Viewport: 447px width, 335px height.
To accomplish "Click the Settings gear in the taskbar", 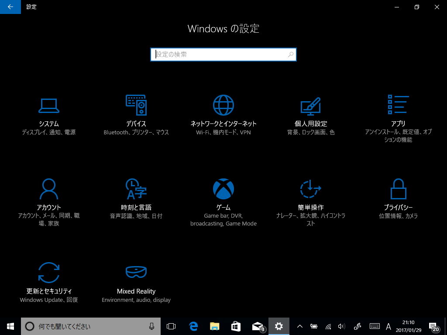I will pyautogui.click(x=279, y=326).
